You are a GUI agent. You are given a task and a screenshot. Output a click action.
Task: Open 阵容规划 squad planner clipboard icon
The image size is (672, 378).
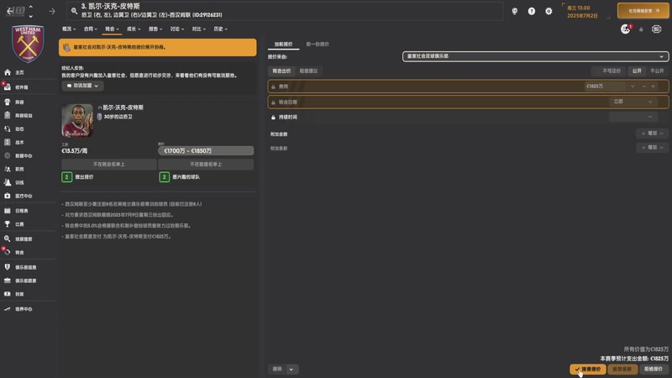(8, 115)
